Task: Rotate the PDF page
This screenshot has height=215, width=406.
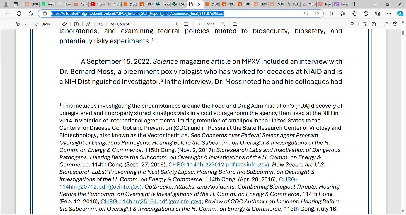Action: [x=223, y=24]
